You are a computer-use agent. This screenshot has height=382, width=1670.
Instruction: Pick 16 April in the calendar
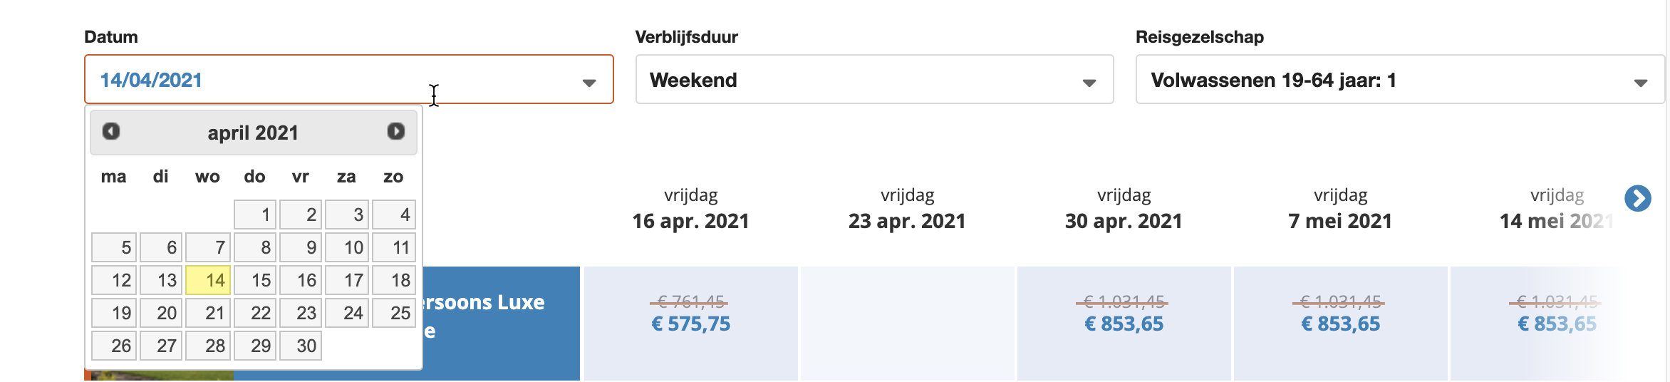click(301, 280)
